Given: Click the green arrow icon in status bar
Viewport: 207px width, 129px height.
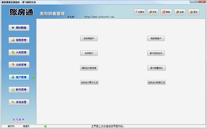Looking at the screenshot, I should tap(46, 126).
